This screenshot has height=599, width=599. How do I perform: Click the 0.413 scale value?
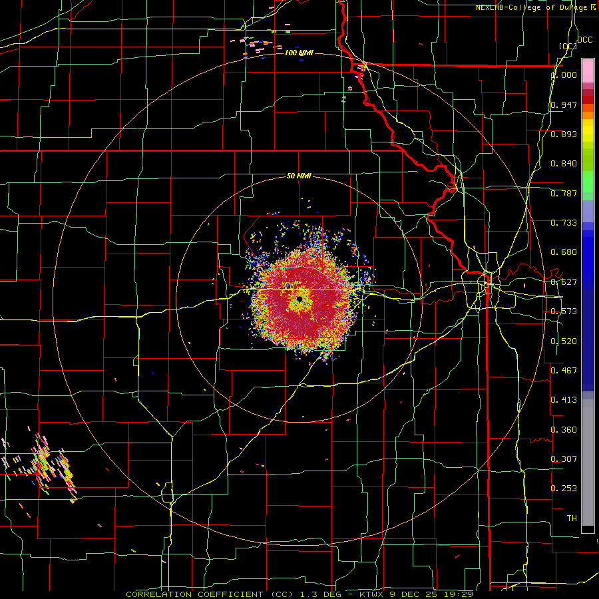(564, 400)
